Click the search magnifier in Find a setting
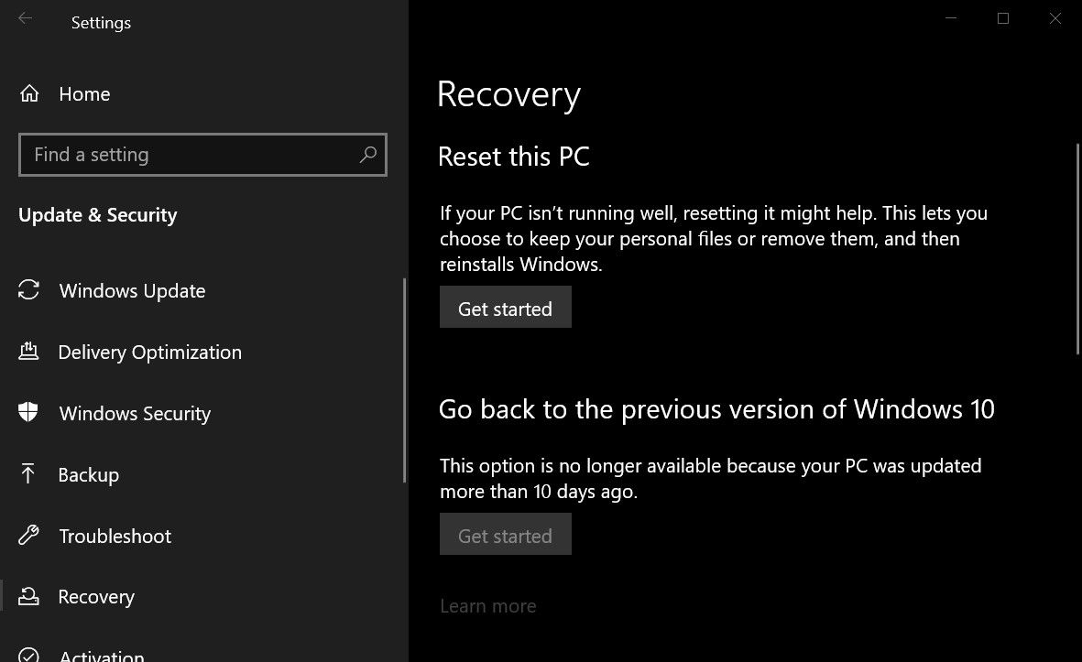This screenshot has width=1082, height=662. (x=367, y=155)
